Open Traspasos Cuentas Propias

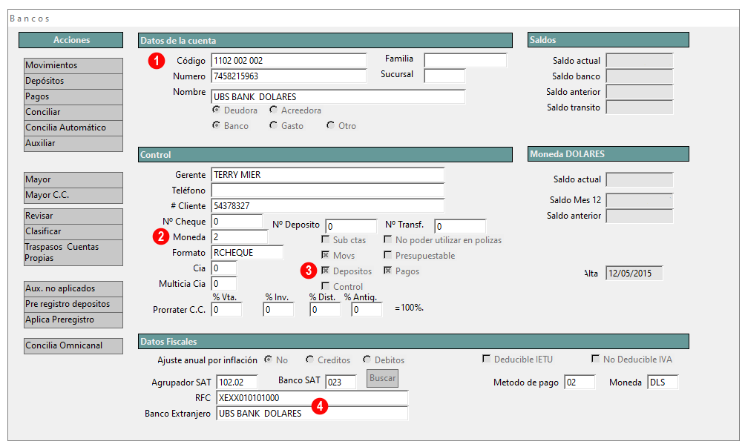[x=73, y=253]
